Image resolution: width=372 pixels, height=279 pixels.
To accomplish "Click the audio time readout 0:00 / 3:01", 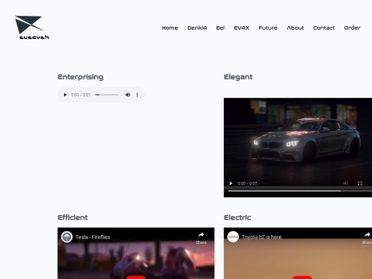I will tap(81, 95).
